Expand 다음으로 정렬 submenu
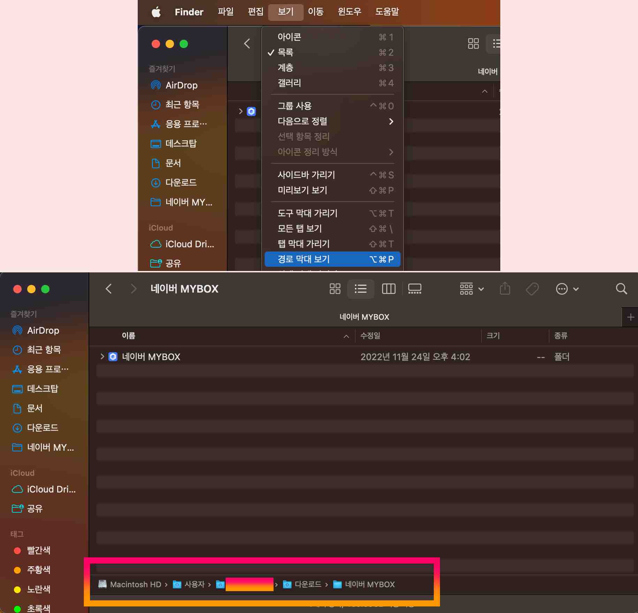 [x=332, y=121]
